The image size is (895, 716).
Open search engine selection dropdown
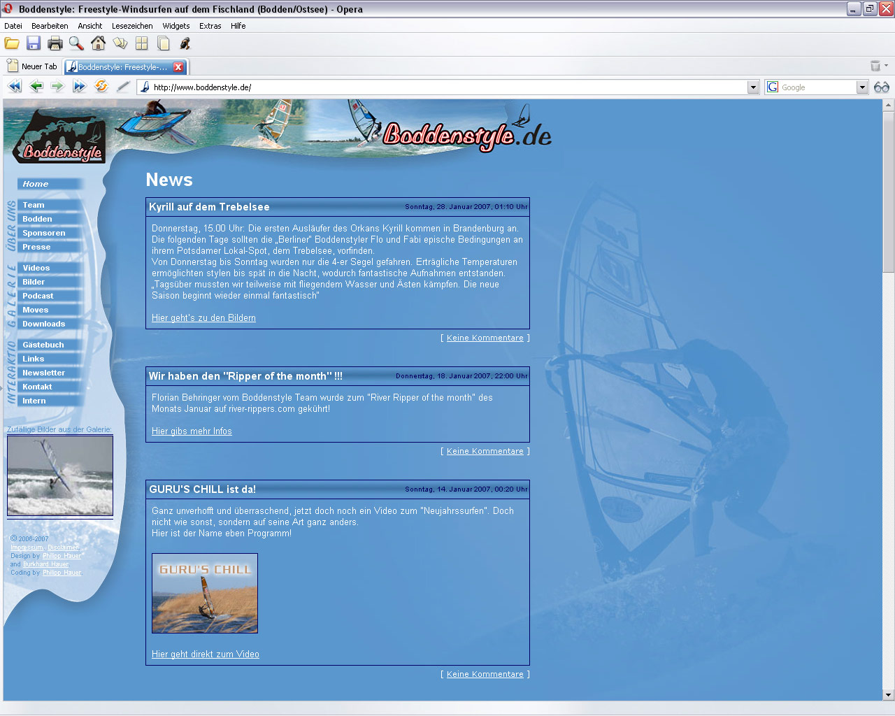pos(862,87)
